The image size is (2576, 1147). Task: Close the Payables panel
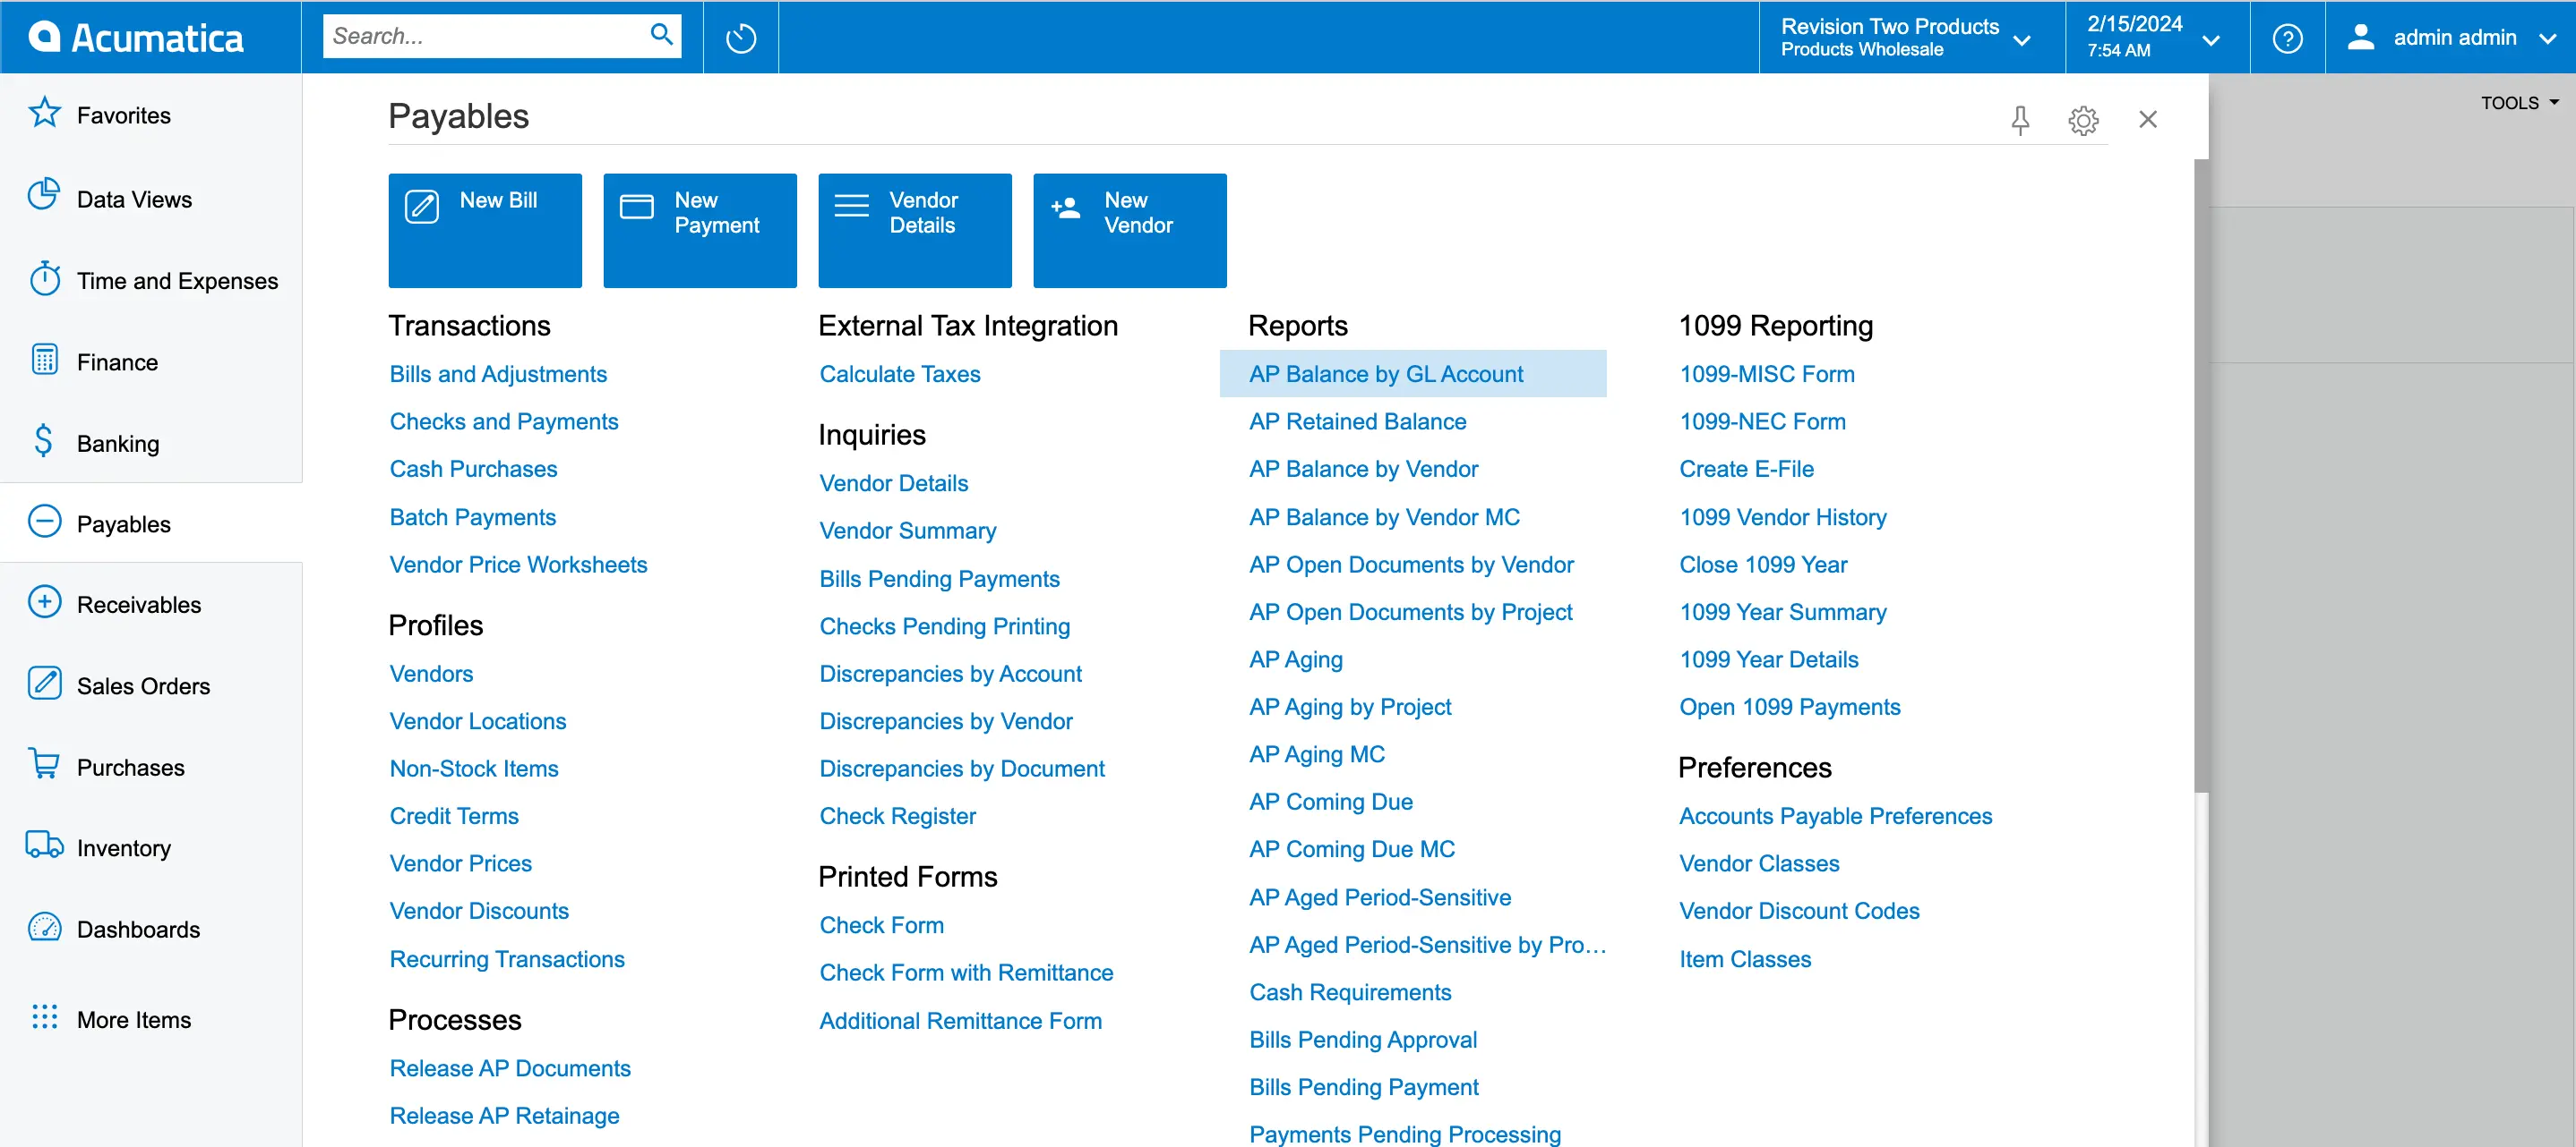click(2147, 118)
